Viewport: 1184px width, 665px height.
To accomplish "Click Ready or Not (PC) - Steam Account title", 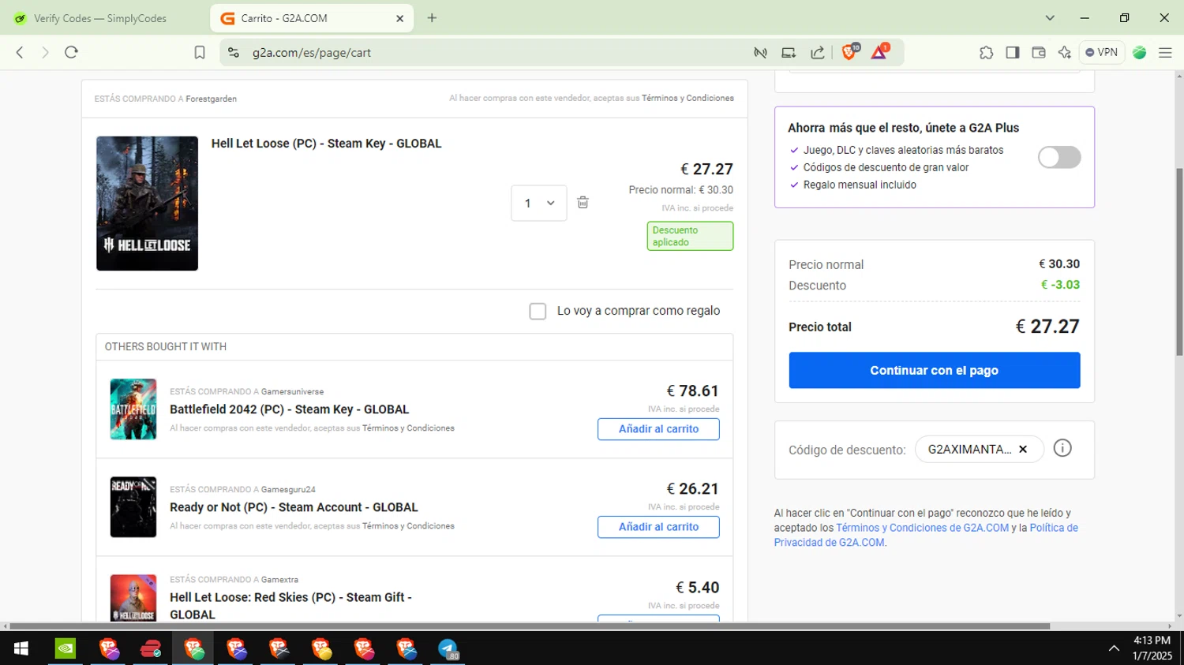I will pos(294,507).
